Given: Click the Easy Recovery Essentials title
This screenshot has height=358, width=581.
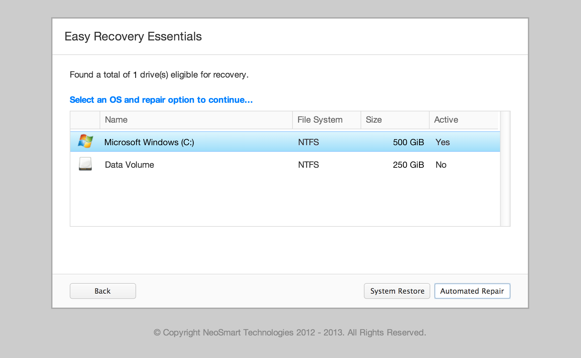Looking at the screenshot, I should 133,36.
